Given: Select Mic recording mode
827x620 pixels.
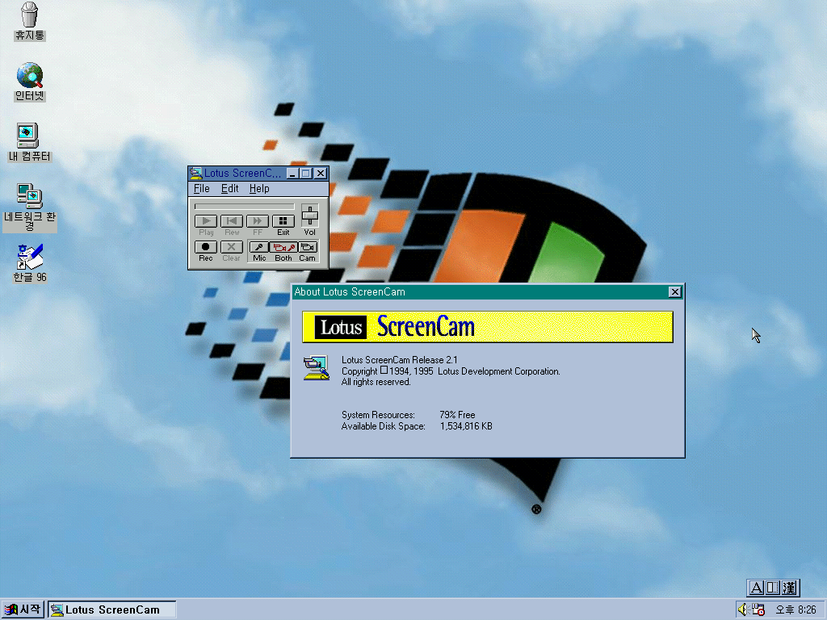Looking at the screenshot, I should [x=259, y=247].
